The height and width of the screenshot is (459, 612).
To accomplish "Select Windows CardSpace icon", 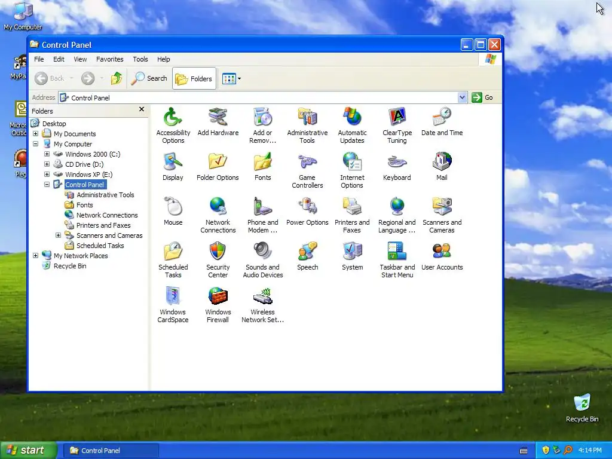I will 173,305.
